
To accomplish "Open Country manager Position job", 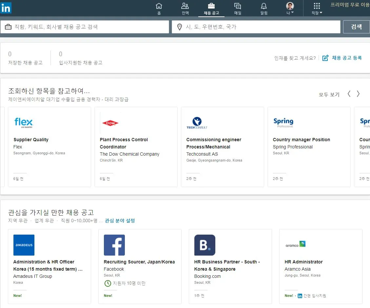I will [301, 140].
